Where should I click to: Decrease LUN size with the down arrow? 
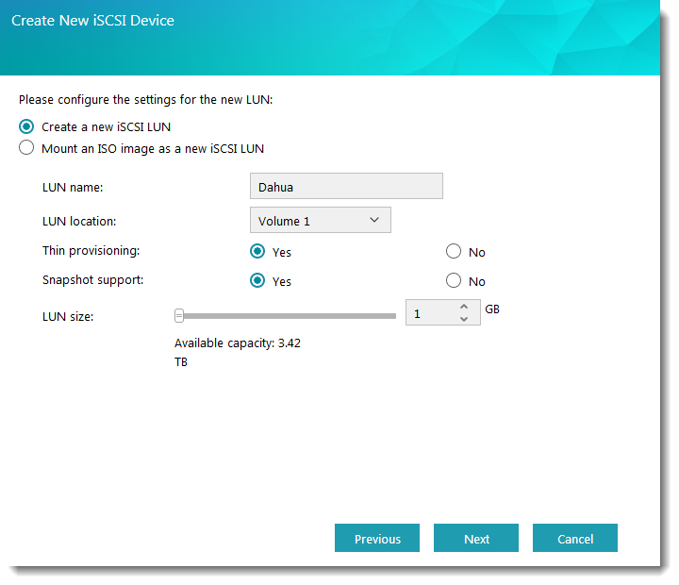464,320
